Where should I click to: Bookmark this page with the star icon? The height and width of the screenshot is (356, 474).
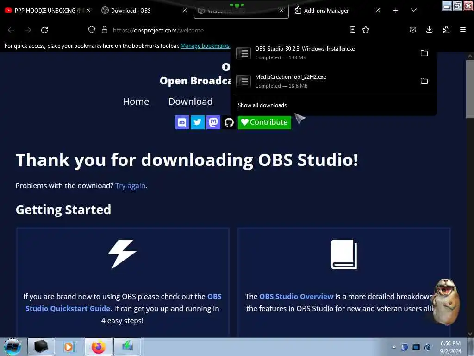click(366, 30)
